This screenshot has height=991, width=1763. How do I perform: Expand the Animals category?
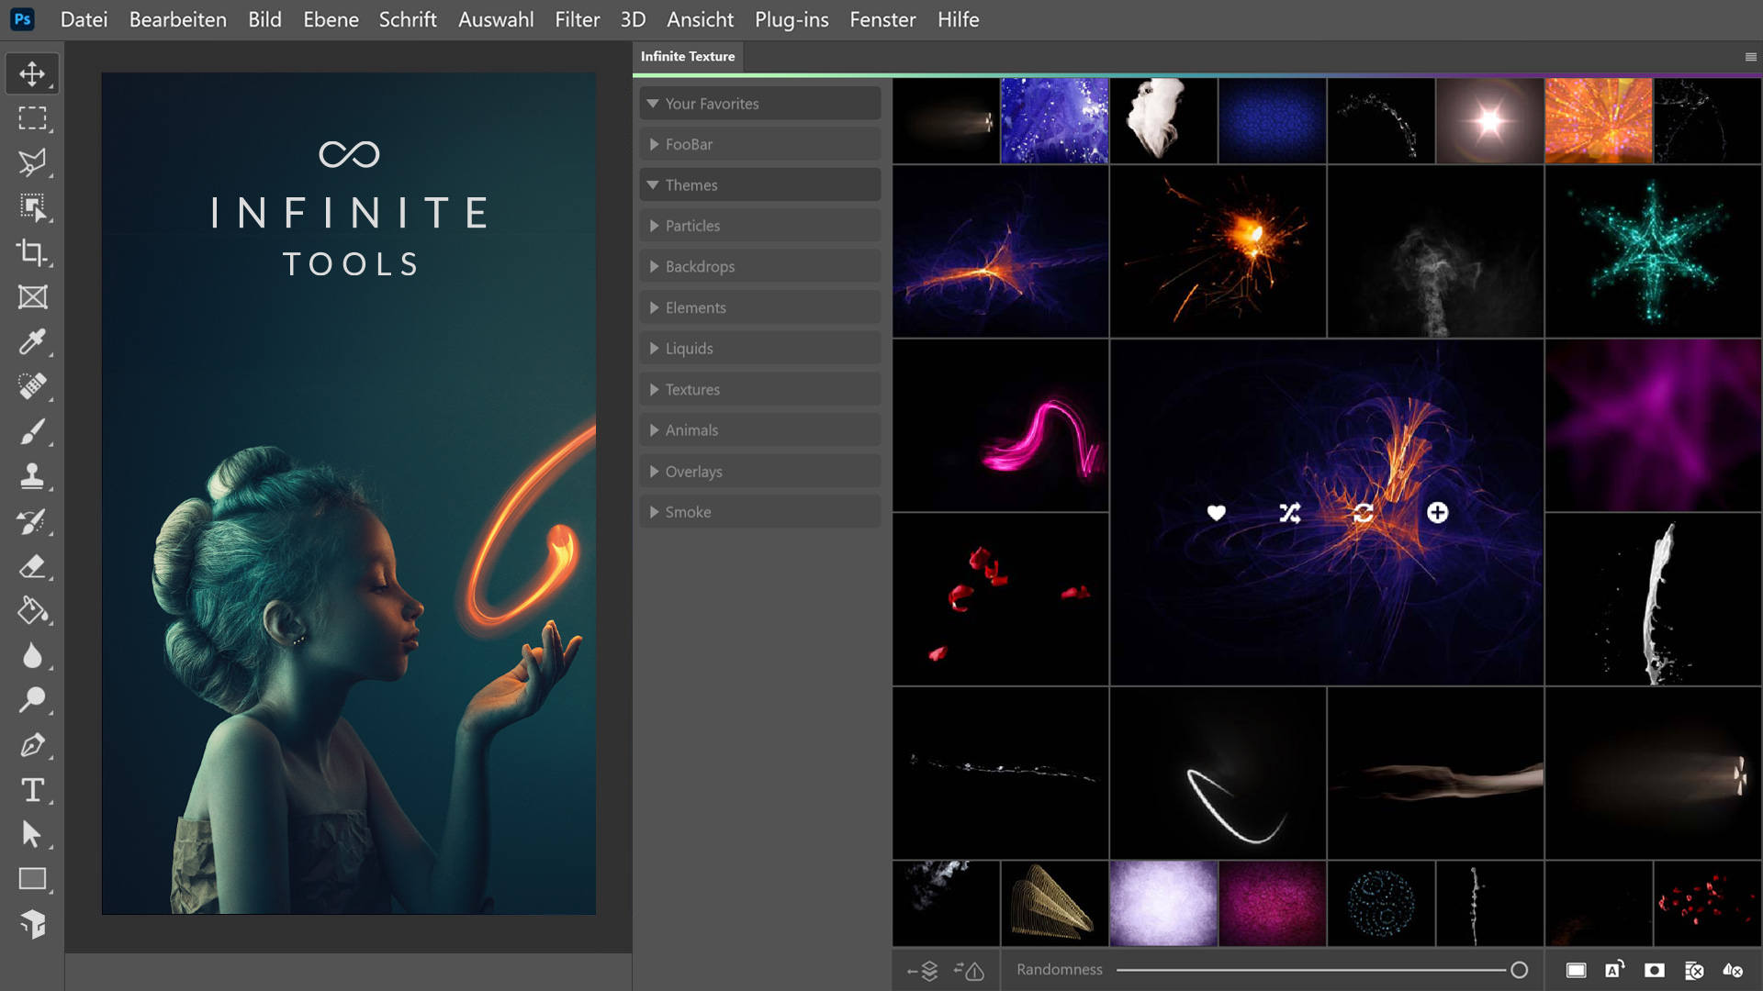[x=760, y=430]
